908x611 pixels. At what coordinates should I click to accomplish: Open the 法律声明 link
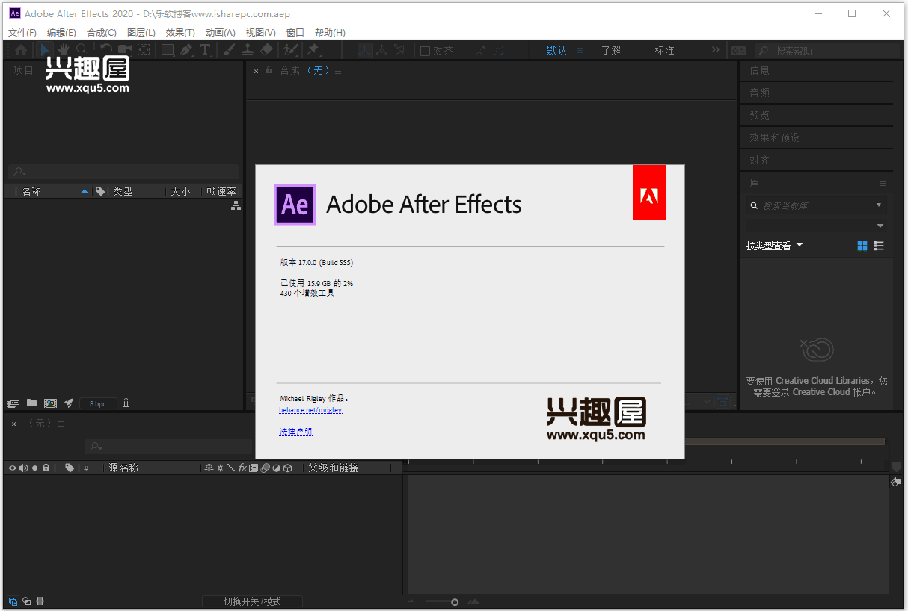[295, 432]
